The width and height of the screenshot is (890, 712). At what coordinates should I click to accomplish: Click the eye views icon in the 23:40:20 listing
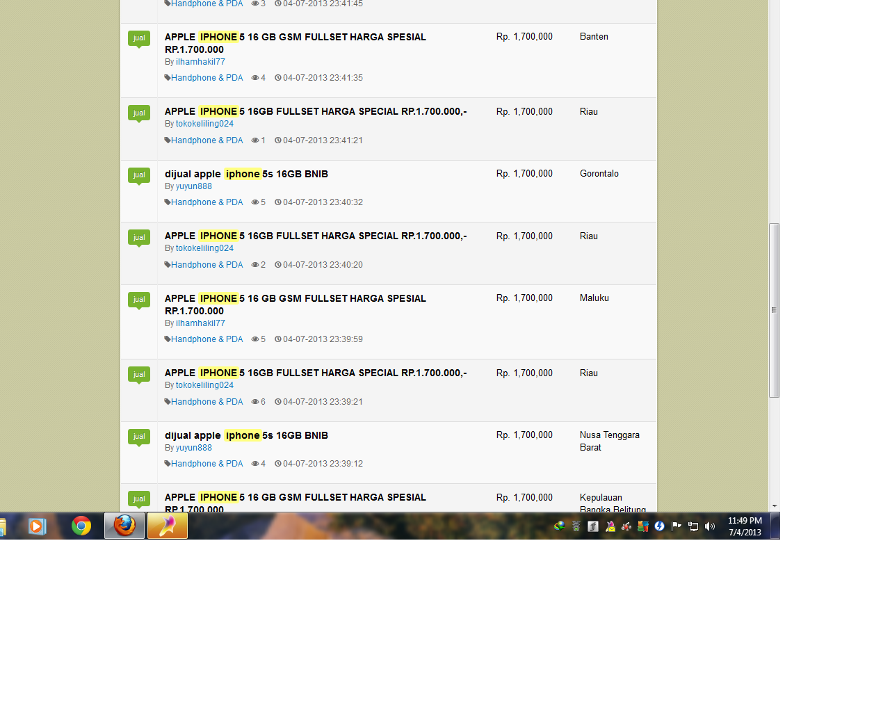tap(255, 265)
